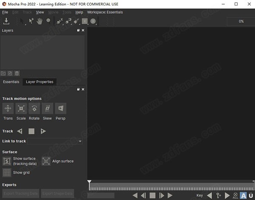Open the Workspace: Essentials selector
Viewport: 255px width, 200px height.
click(105, 12)
